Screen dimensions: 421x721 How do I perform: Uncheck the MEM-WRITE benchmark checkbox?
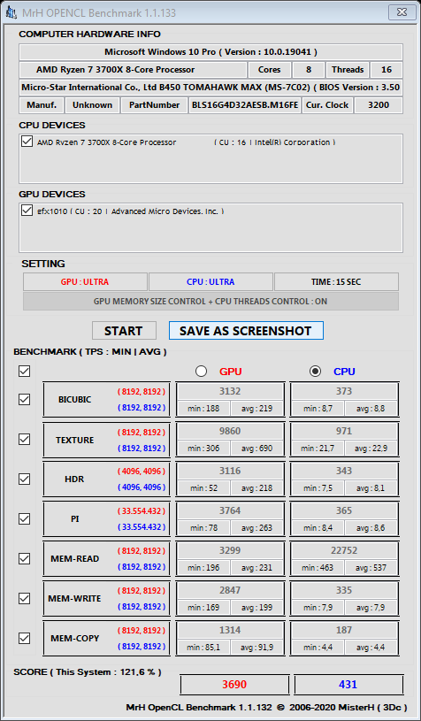click(x=25, y=598)
